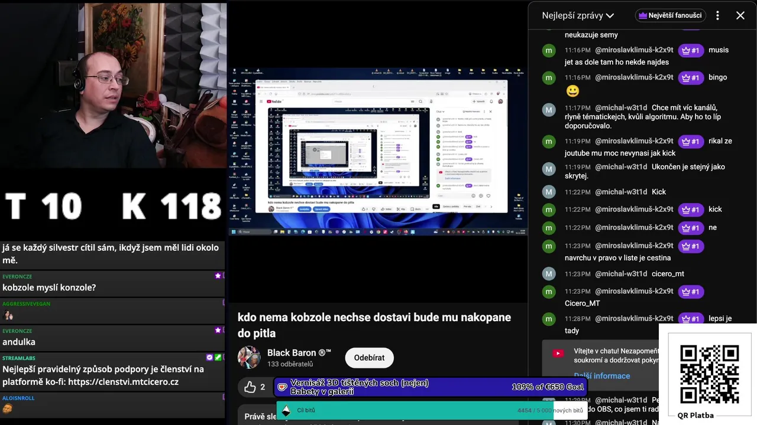The width and height of the screenshot is (757, 425).
Task: Click the message 'kobzole myslí konzole?'
Action: [49, 287]
